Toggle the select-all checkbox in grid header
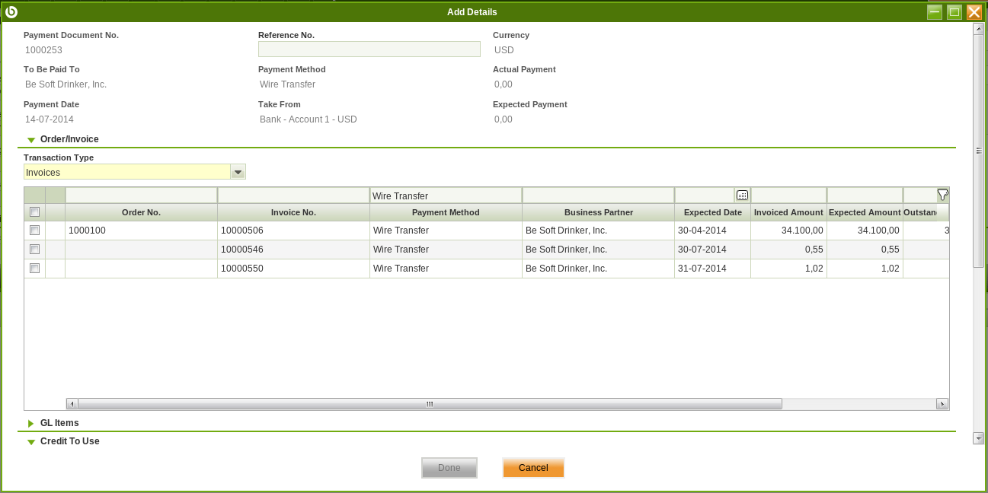This screenshot has width=988, height=493. (x=34, y=212)
